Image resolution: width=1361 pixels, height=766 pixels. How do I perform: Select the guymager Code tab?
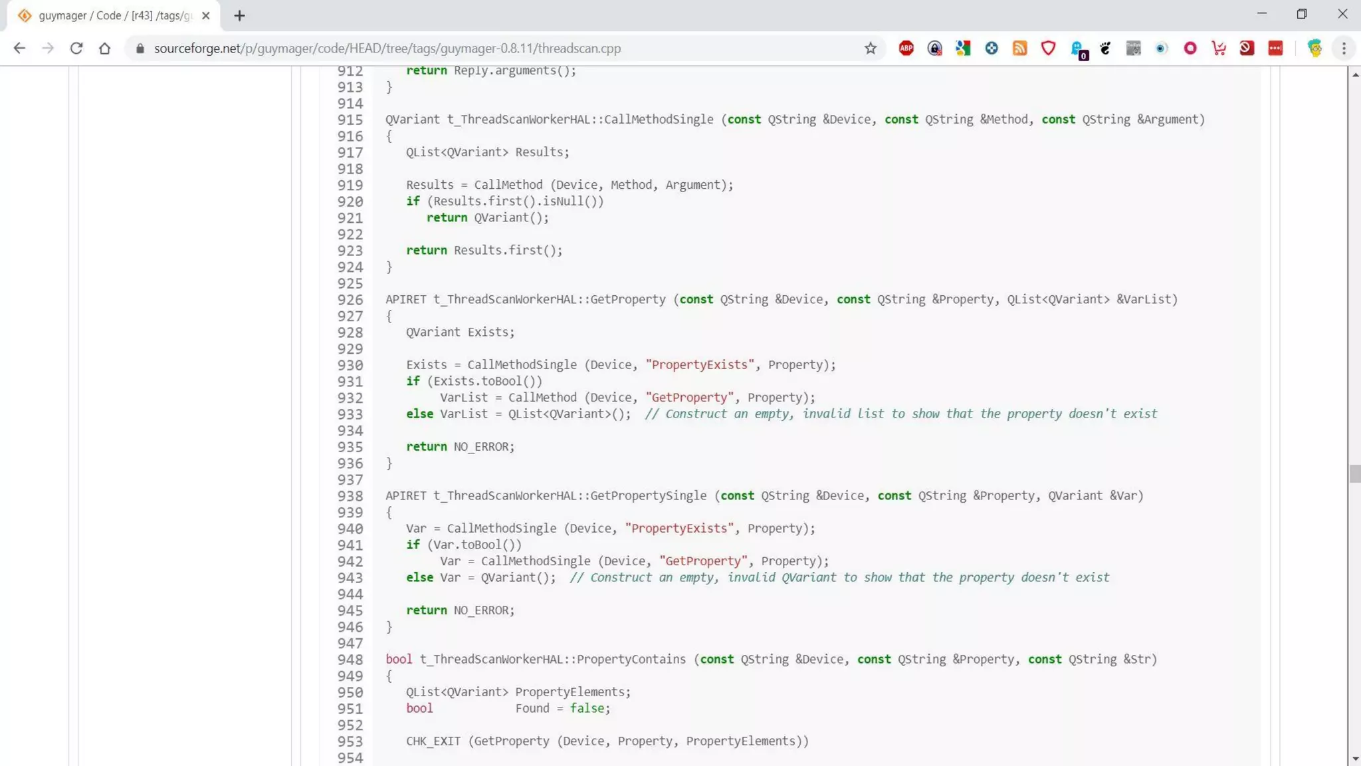[x=113, y=15]
